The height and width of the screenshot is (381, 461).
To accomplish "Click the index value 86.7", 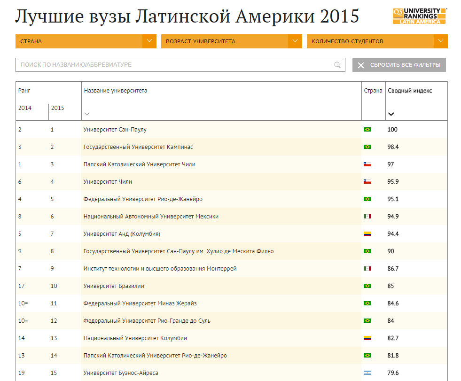I will [x=393, y=268].
